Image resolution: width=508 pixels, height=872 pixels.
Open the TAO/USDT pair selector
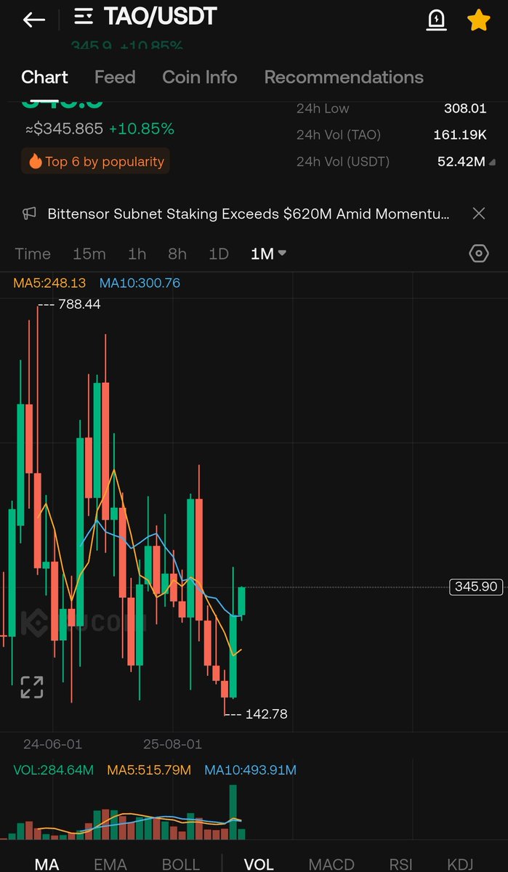point(160,17)
